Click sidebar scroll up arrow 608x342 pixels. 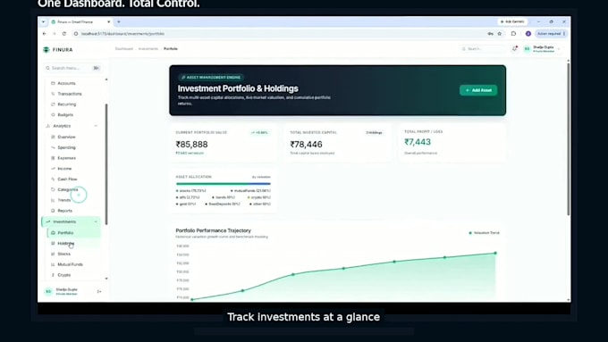click(106, 79)
